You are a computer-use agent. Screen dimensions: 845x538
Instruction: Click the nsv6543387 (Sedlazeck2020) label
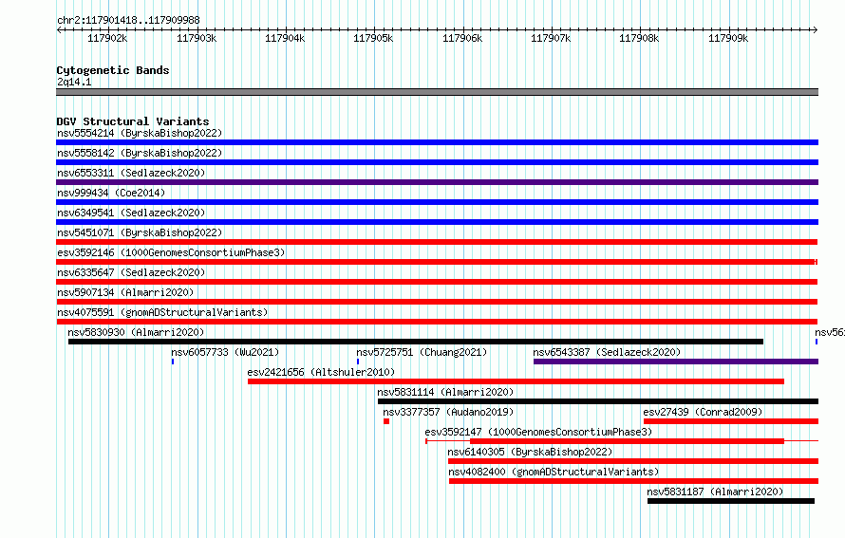pos(607,352)
